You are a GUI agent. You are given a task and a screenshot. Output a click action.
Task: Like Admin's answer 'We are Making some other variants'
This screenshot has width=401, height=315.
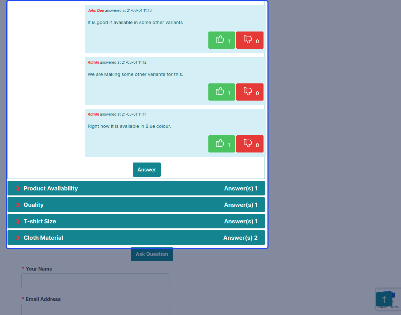point(222,92)
